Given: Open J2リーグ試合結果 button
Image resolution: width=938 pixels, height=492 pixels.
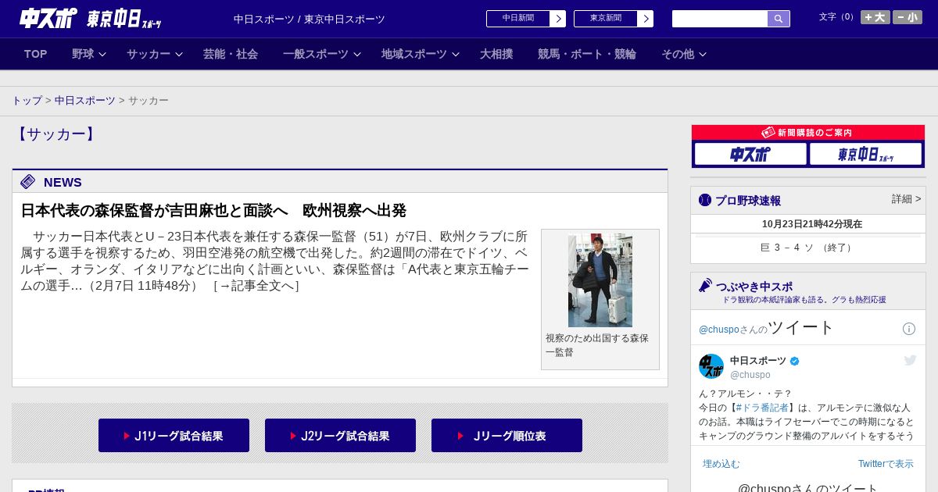Looking at the screenshot, I should [340, 436].
